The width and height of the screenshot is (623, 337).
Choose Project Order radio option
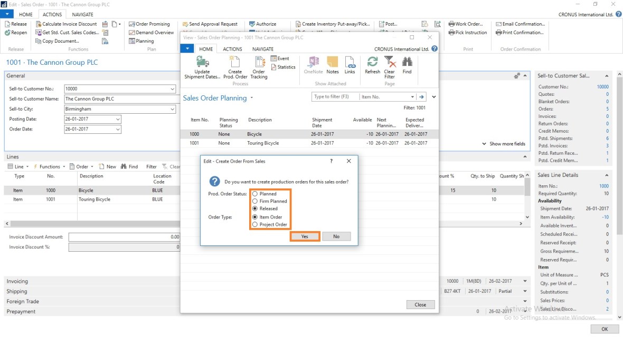click(x=255, y=224)
